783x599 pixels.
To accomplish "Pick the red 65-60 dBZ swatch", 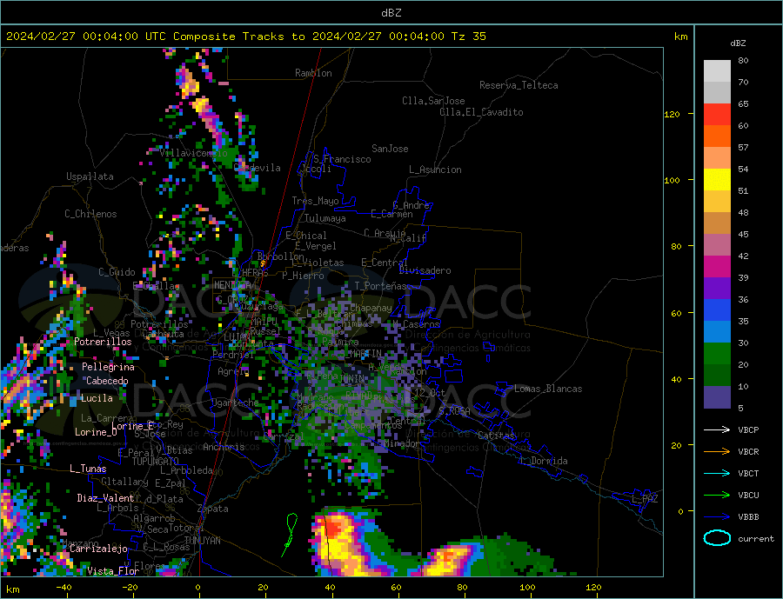I will 717,114.
